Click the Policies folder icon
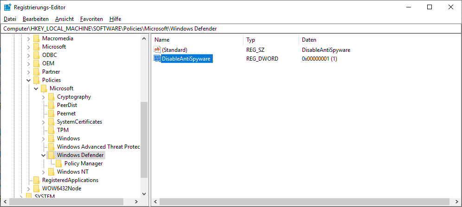 click(36, 80)
